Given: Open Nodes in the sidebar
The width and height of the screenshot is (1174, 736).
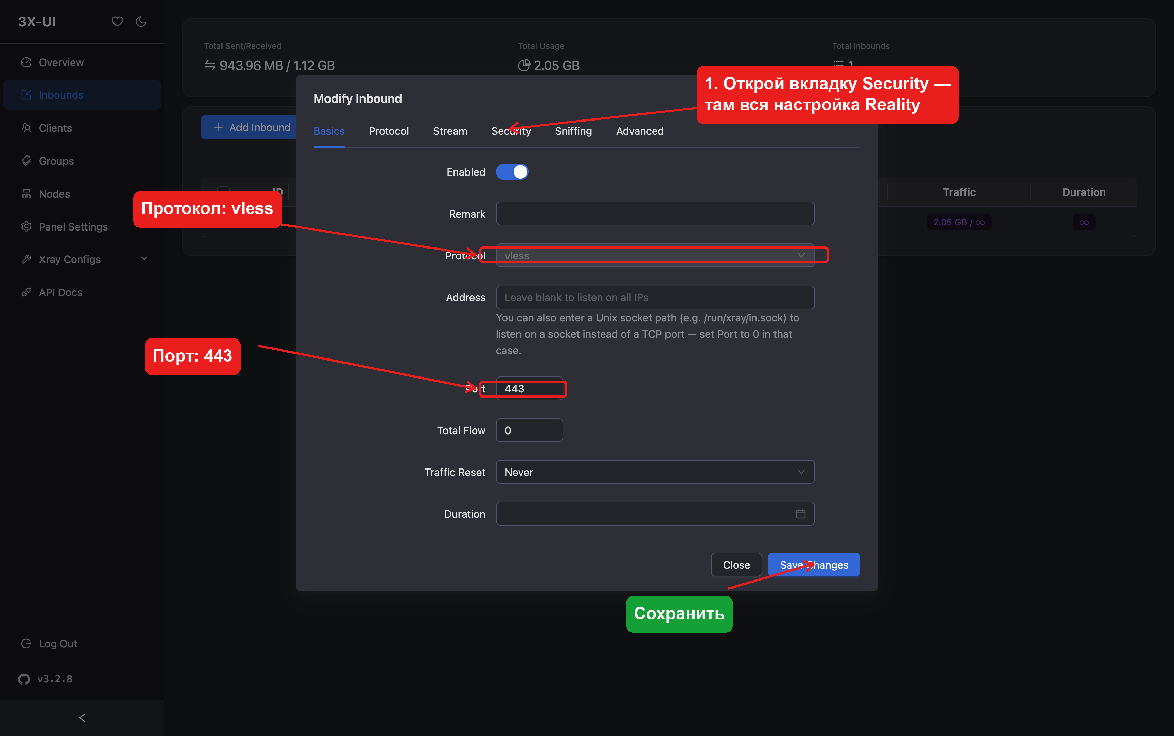Looking at the screenshot, I should tap(82, 194).
